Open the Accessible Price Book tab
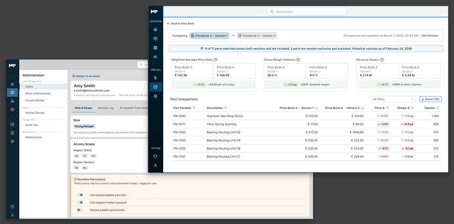Screen dimensions: 454x224 pos(134,108)
